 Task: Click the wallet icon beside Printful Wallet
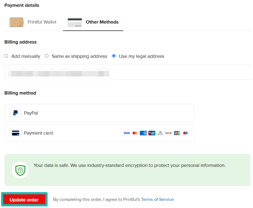(16, 22)
